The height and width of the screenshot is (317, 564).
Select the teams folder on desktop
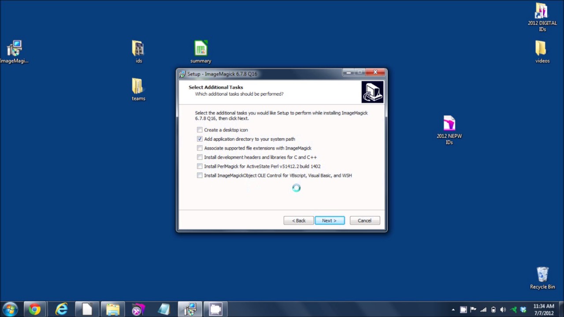coord(138,89)
